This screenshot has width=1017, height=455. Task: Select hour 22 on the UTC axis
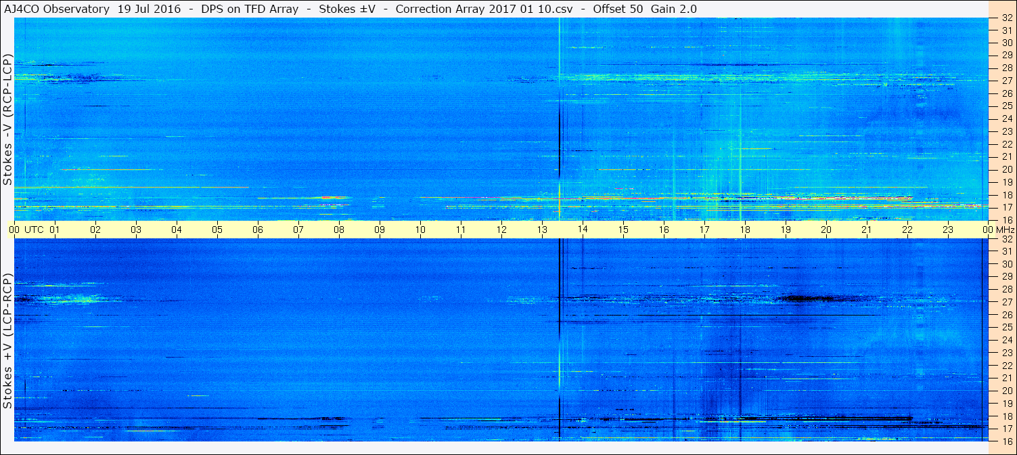(x=907, y=230)
